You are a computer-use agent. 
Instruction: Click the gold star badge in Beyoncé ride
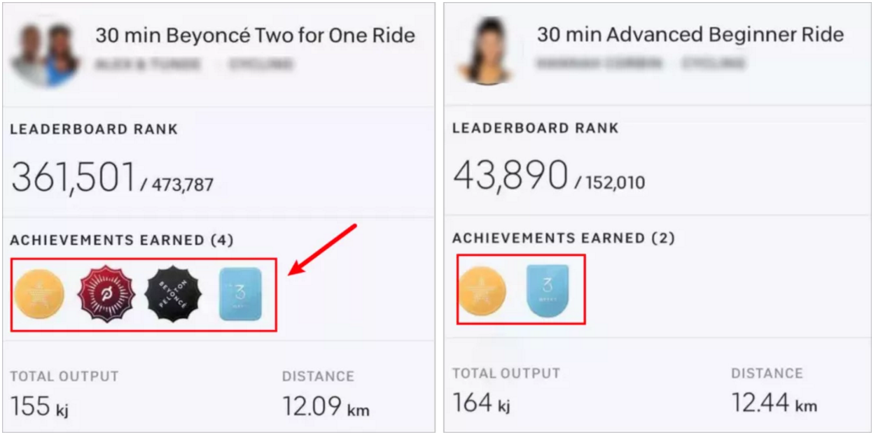39,294
